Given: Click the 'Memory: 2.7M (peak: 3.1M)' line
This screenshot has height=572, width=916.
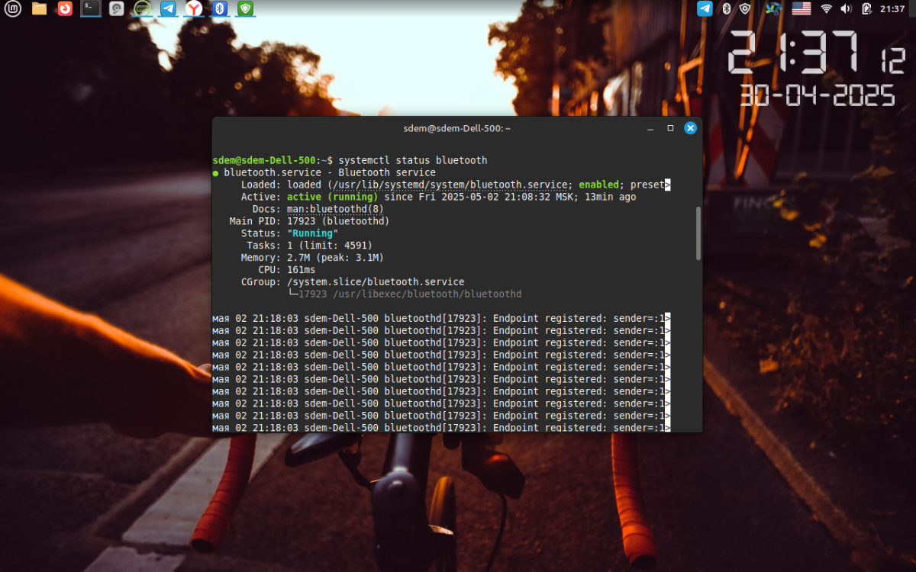Looking at the screenshot, I should 312,258.
